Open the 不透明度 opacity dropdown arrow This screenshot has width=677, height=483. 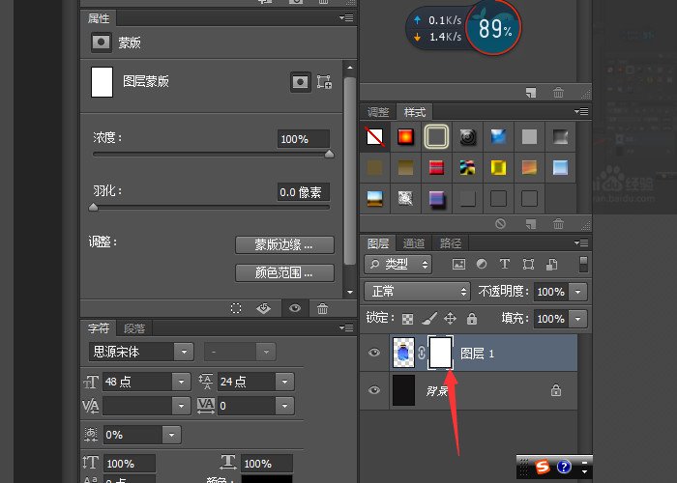[x=578, y=291]
